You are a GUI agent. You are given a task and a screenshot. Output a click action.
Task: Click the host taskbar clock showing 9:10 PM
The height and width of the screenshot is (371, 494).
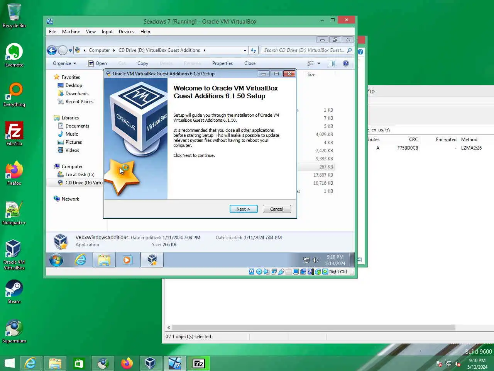click(477, 364)
